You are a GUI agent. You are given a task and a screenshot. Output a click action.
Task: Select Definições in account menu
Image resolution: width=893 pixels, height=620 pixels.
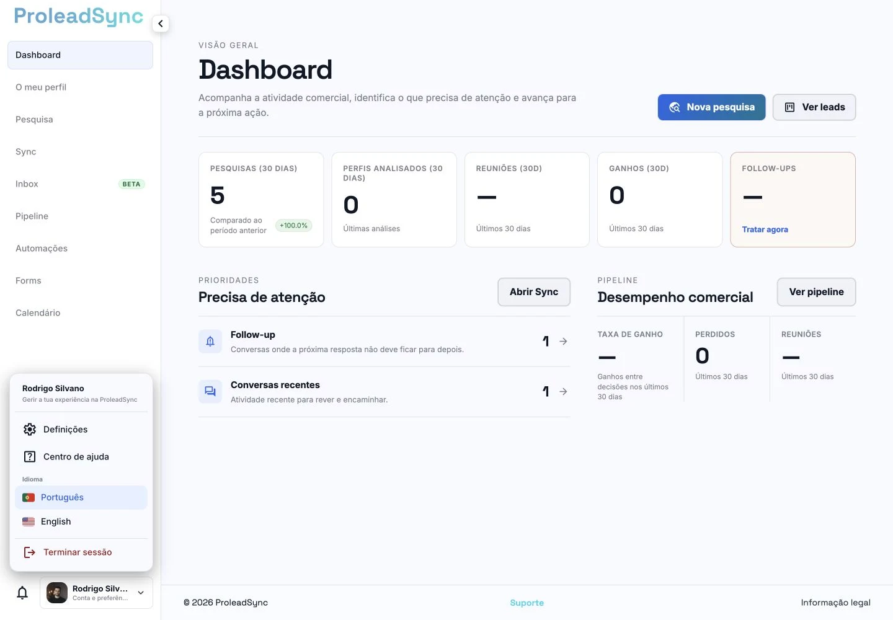[x=81, y=430]
